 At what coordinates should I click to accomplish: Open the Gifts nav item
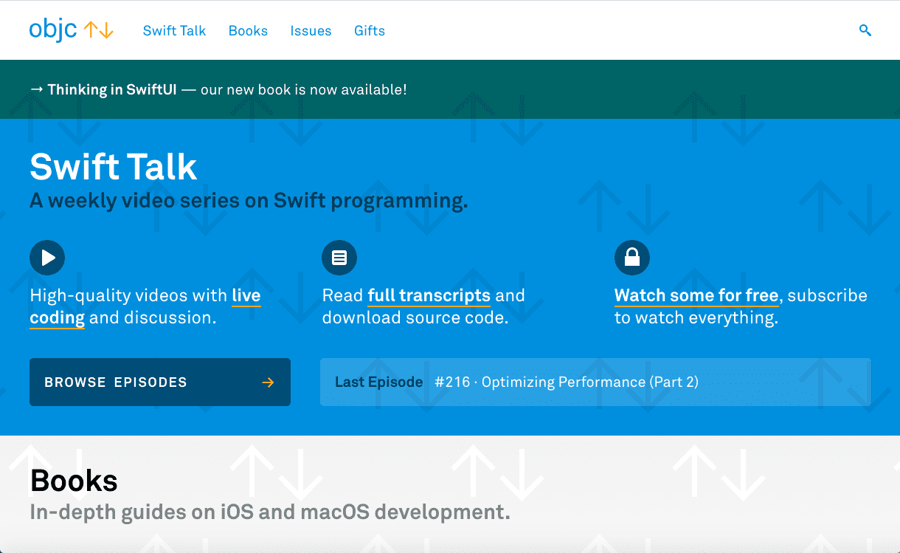370,30
